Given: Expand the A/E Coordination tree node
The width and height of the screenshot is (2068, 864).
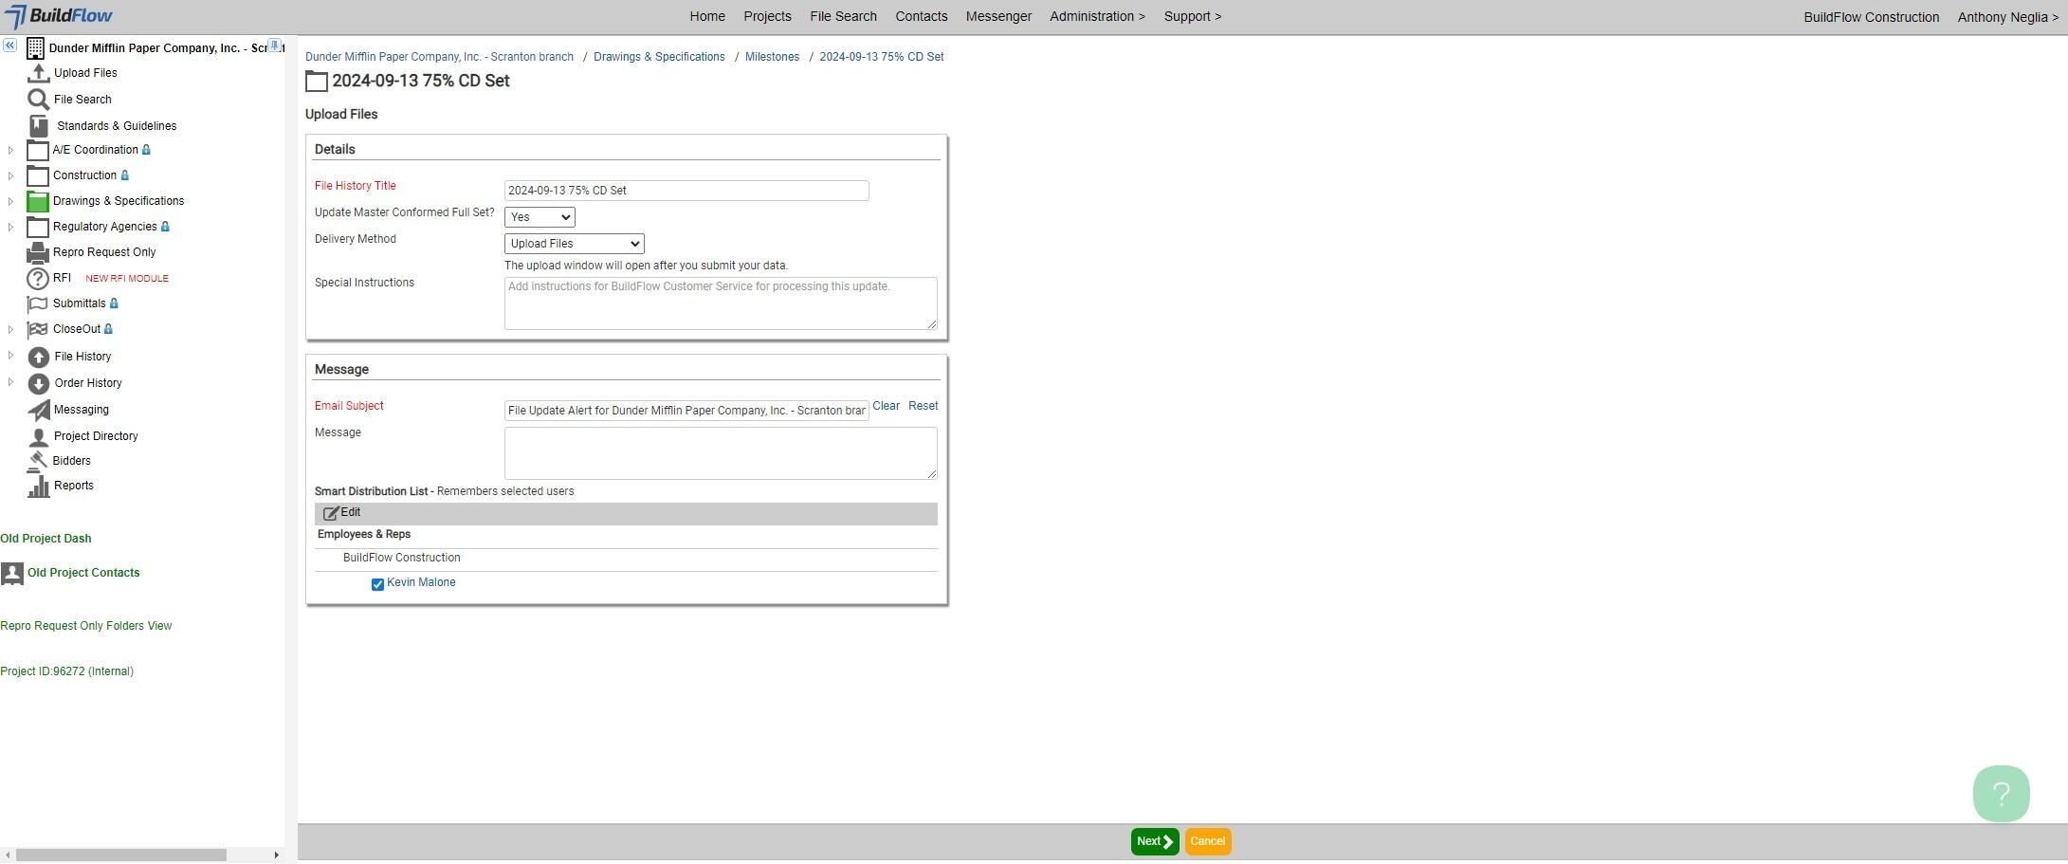Looking at the screenshot, I should [x=10, y=150].
